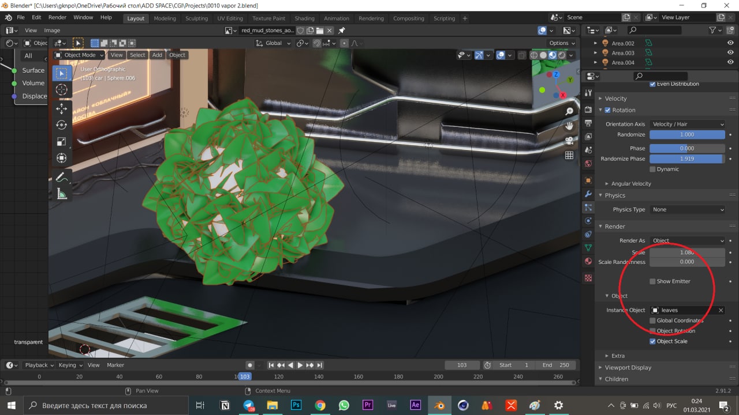Image resolution: width=739 pixels, height=415 pixels.
Task: Clear the leaves Instance Object
Action: 721,310
